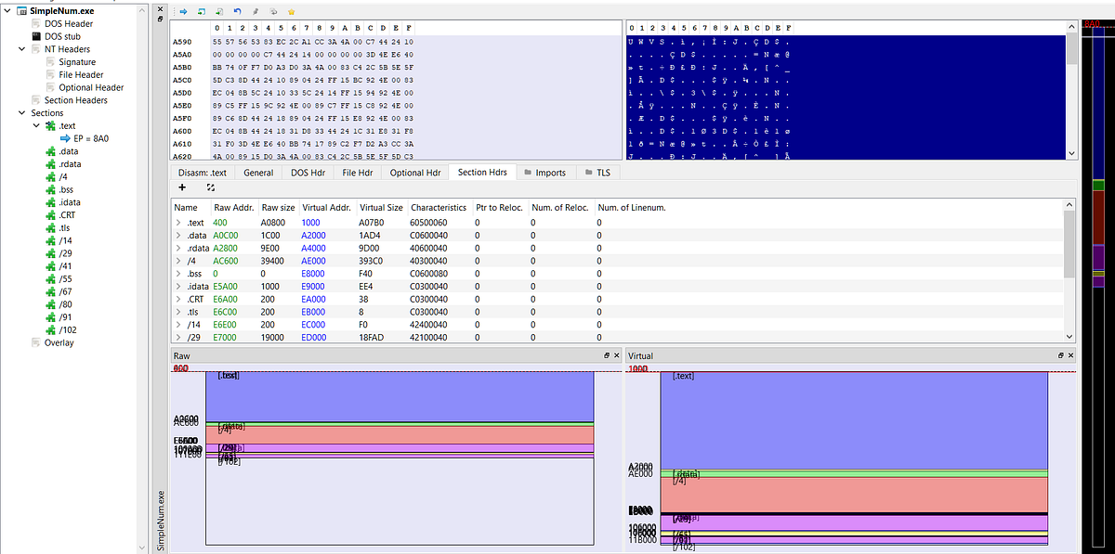Screen dimensions: 1115x554
Task: Select the DOS Header tree item
Action: [69, 24]
